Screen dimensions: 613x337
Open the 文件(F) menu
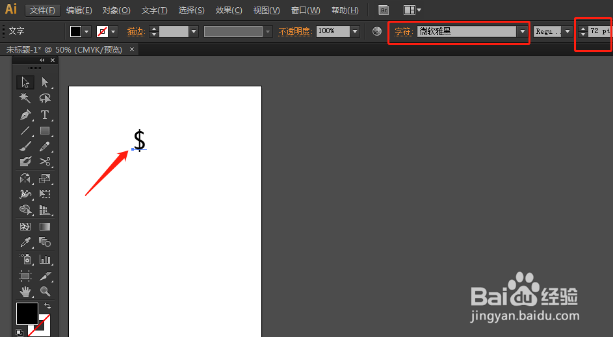coord(43,10)
